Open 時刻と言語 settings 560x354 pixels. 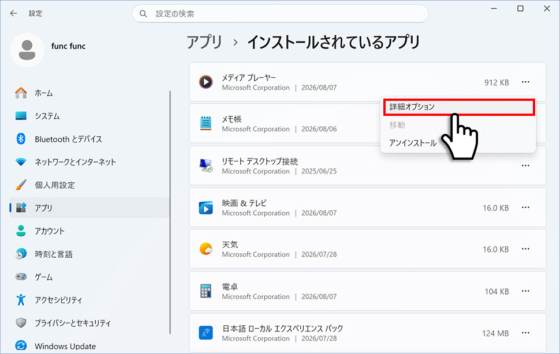[x=89, y=254]
